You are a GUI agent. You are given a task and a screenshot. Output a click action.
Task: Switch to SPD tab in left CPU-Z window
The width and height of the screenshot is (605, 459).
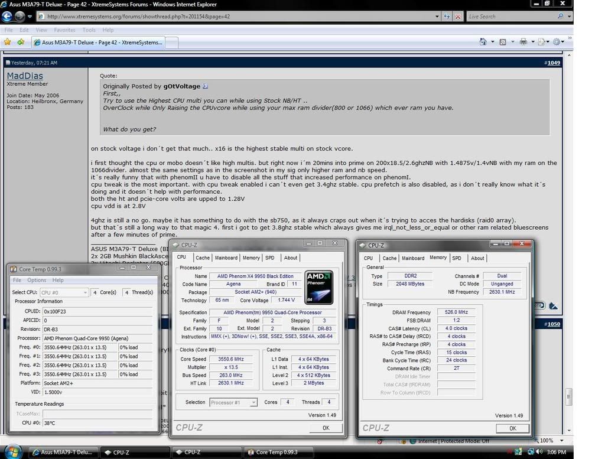point(269,258)
